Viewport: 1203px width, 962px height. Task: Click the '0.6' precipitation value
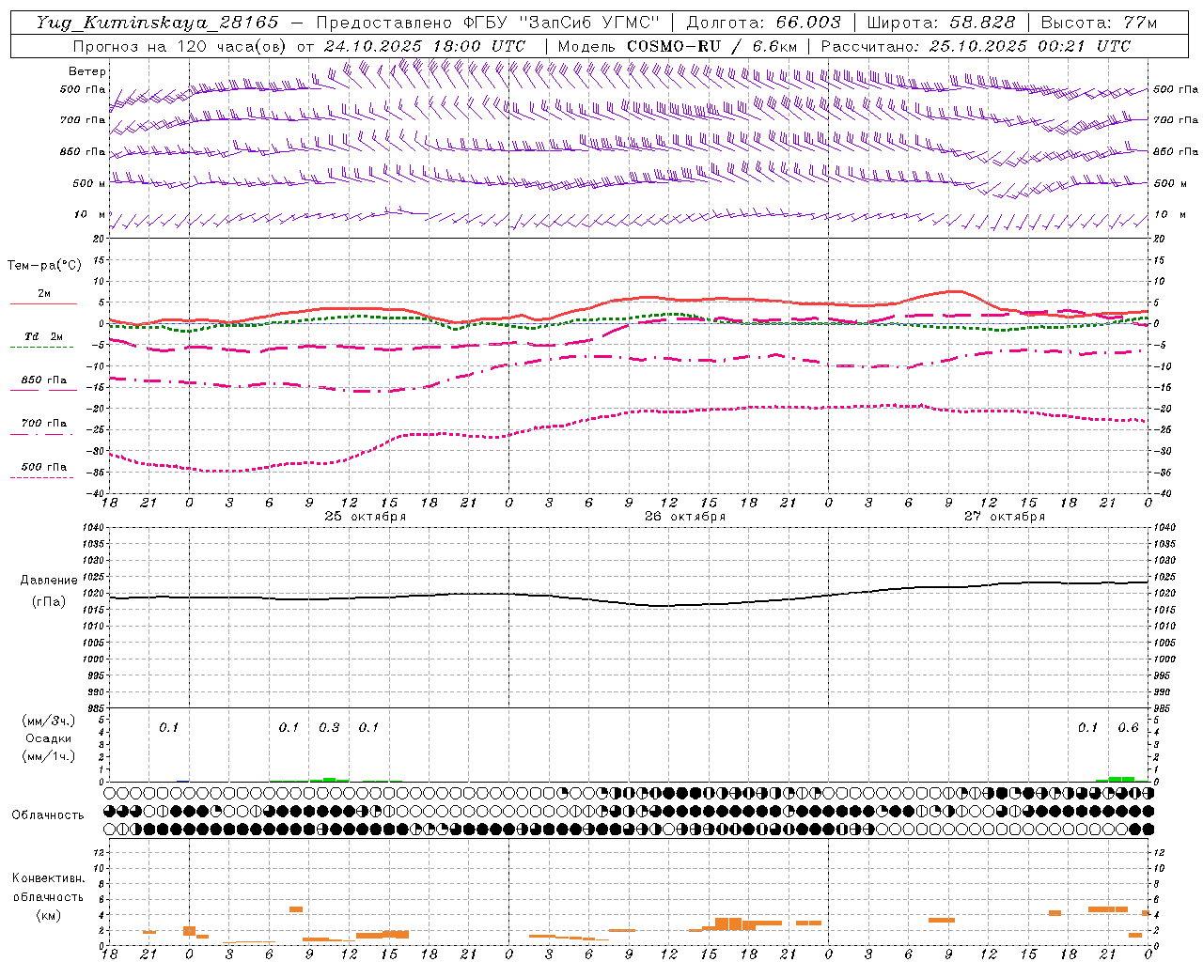pos(1128,728)
